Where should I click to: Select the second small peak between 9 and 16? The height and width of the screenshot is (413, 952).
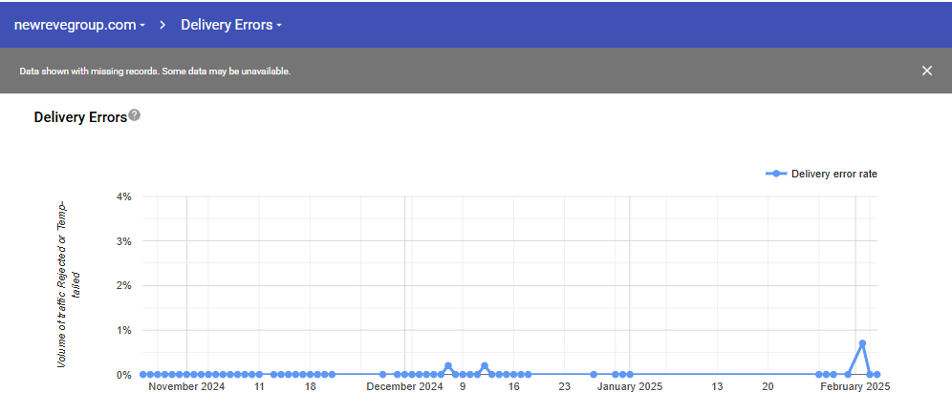point(485,366)
